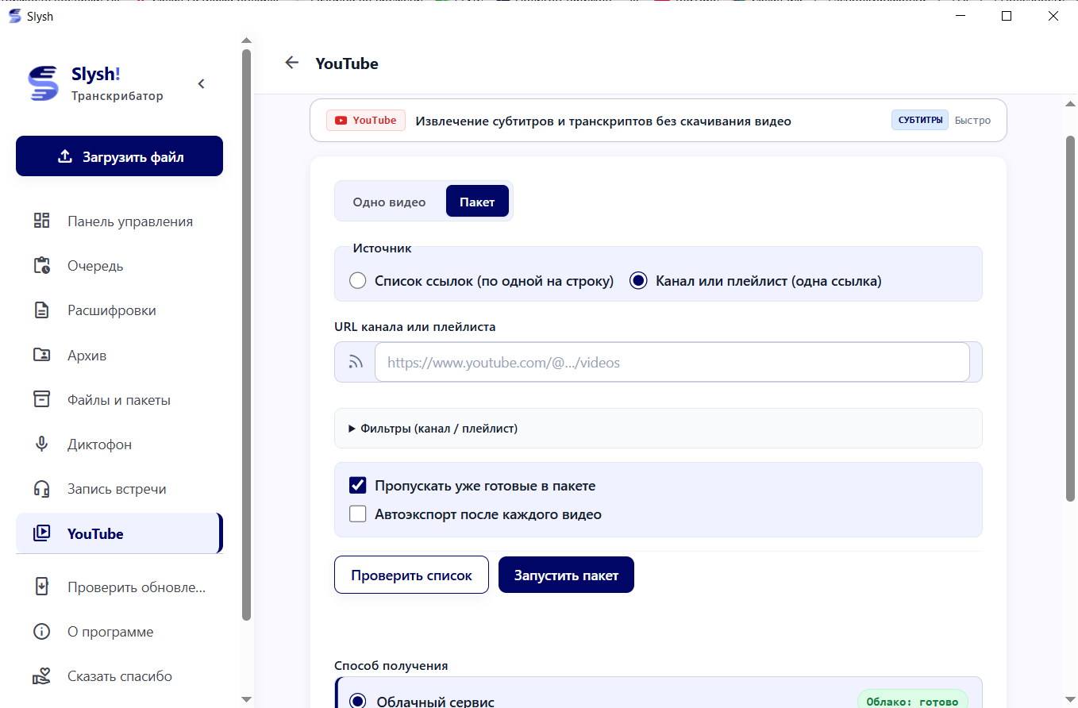Enable Автоэкспорт после каждого видео checkbox
Screen dimensions: 1078x708
click(x=358, y=514)
